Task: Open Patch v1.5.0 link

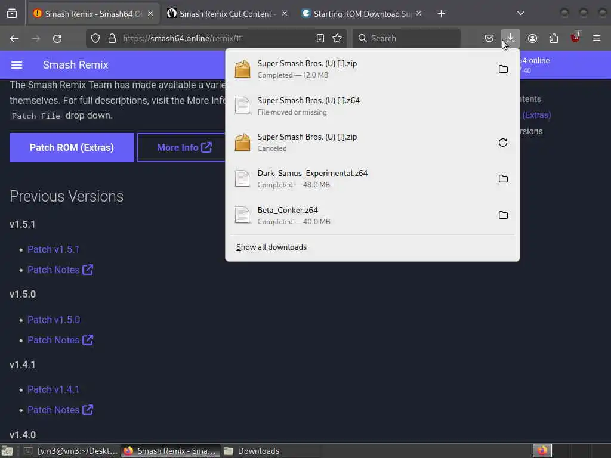Action: pos(54,320)
